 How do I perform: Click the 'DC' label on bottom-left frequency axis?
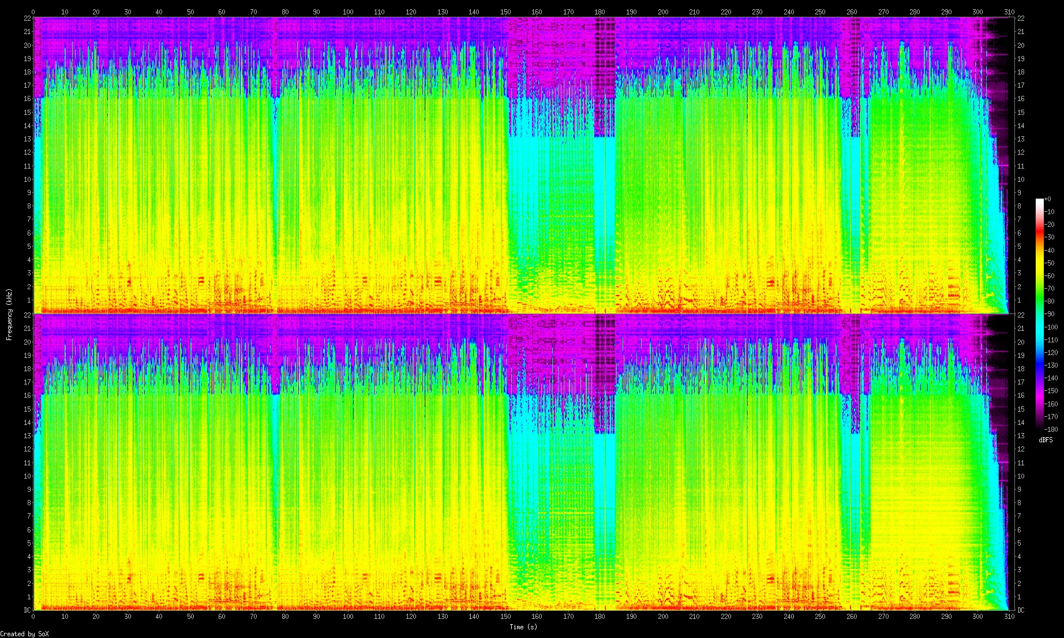pos(27,610)
